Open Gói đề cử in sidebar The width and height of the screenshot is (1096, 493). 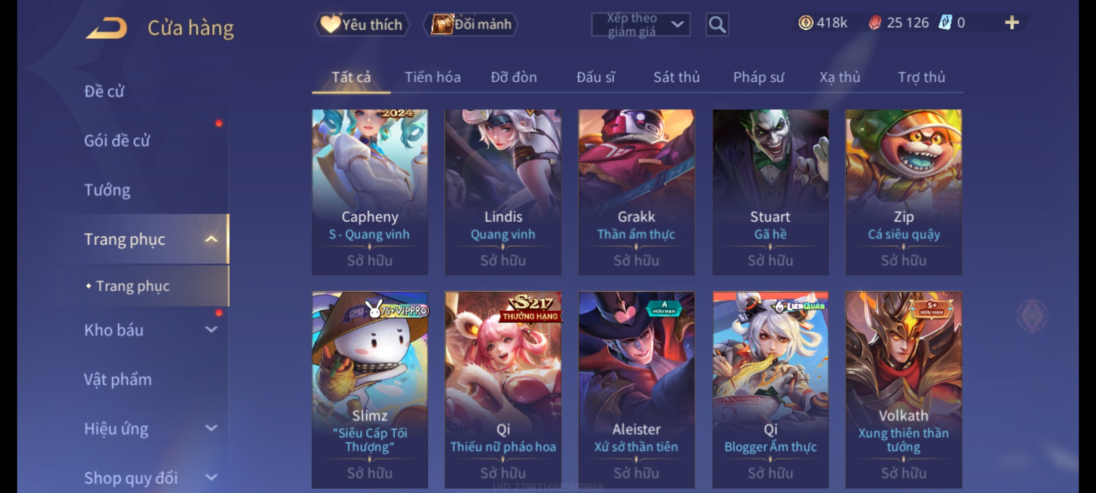117,141
